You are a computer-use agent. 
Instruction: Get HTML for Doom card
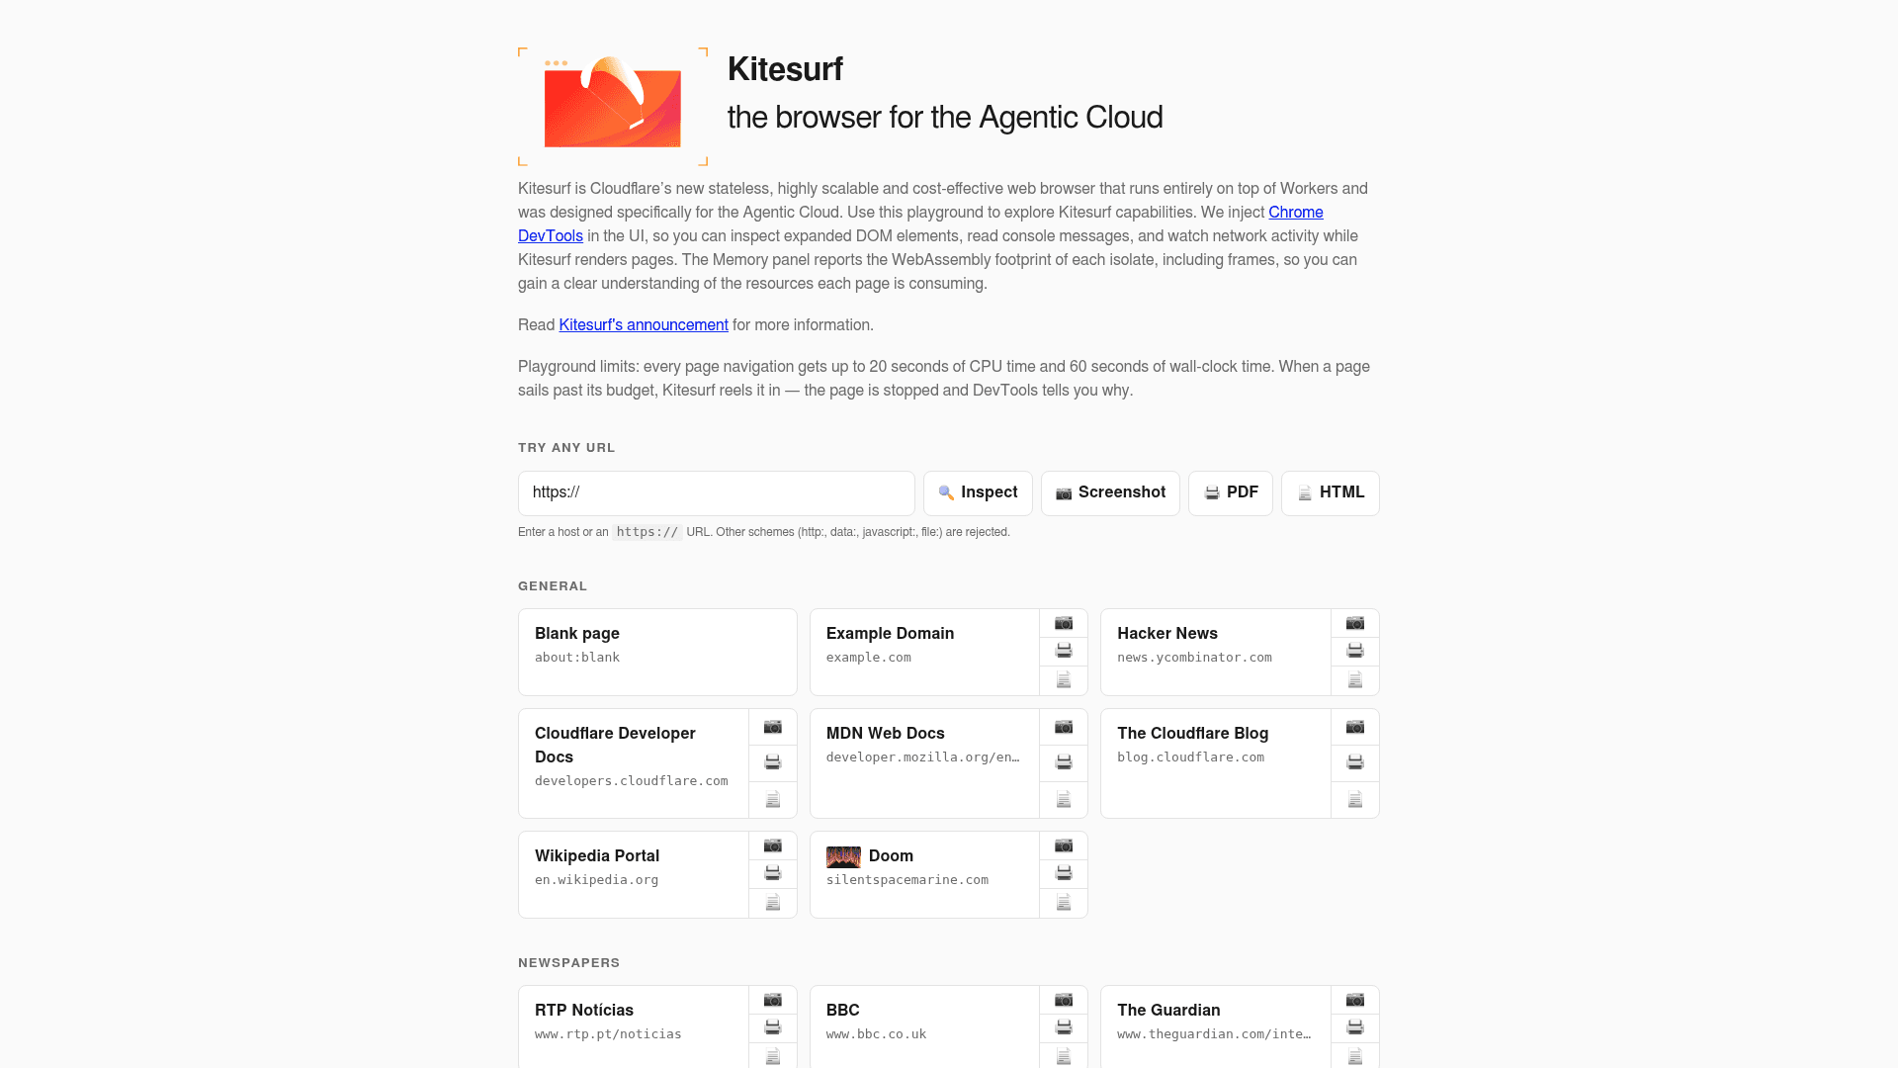point(1064,903)
